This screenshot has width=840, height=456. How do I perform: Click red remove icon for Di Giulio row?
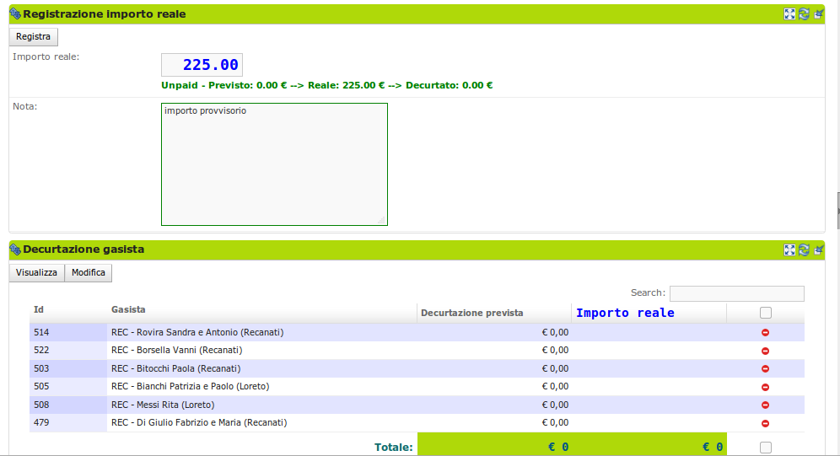tap(765, 423)
